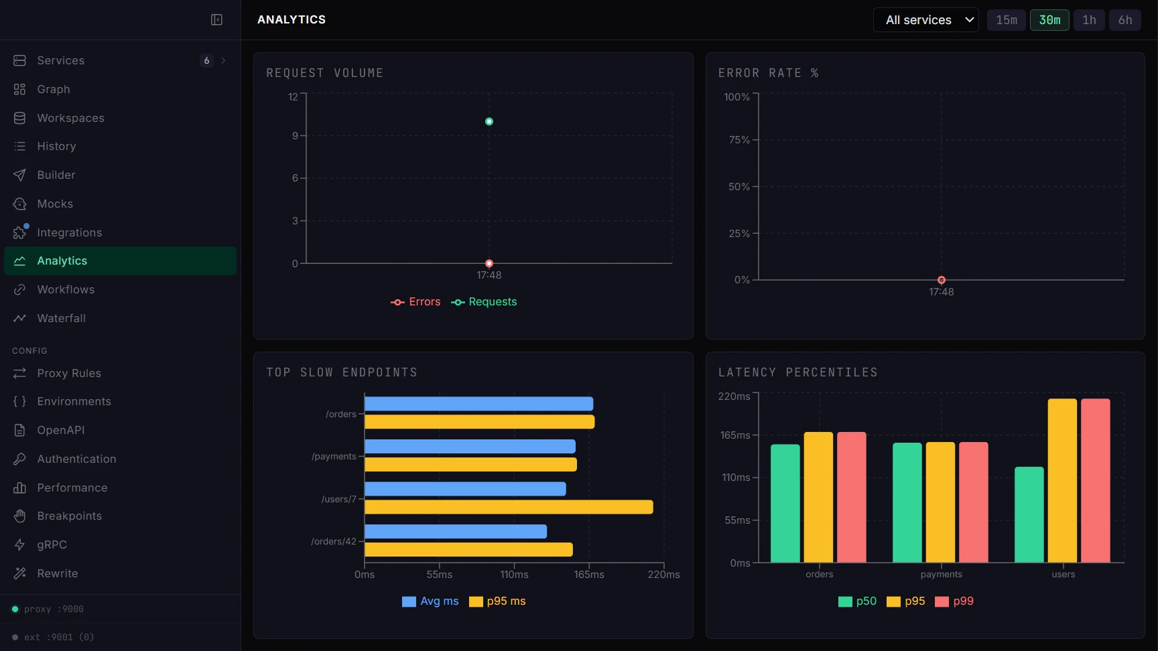Go to the Workflows page

point(120,289)
